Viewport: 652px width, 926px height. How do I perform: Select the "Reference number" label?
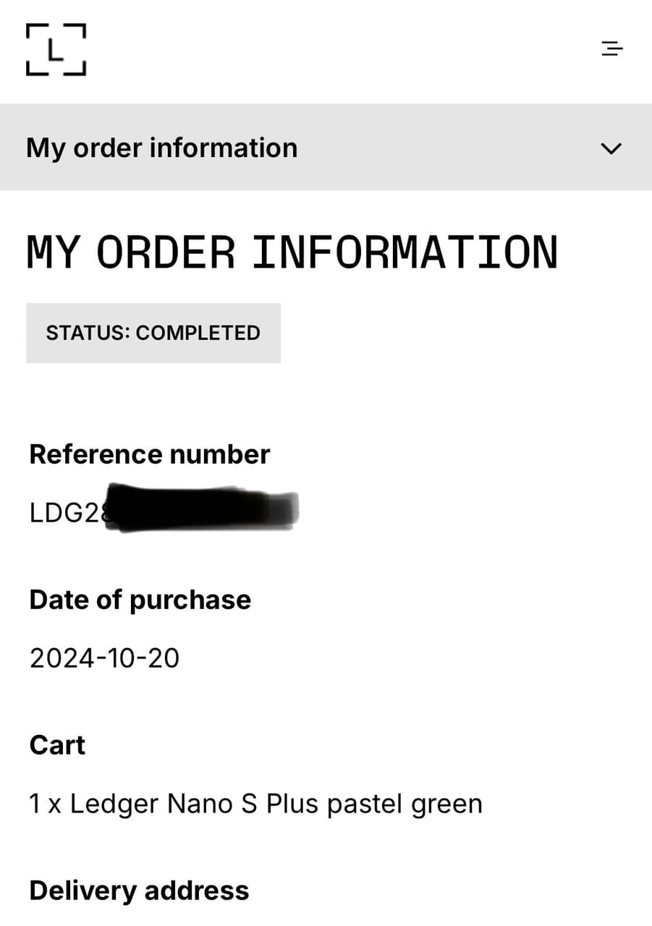(x=149, y=454)
